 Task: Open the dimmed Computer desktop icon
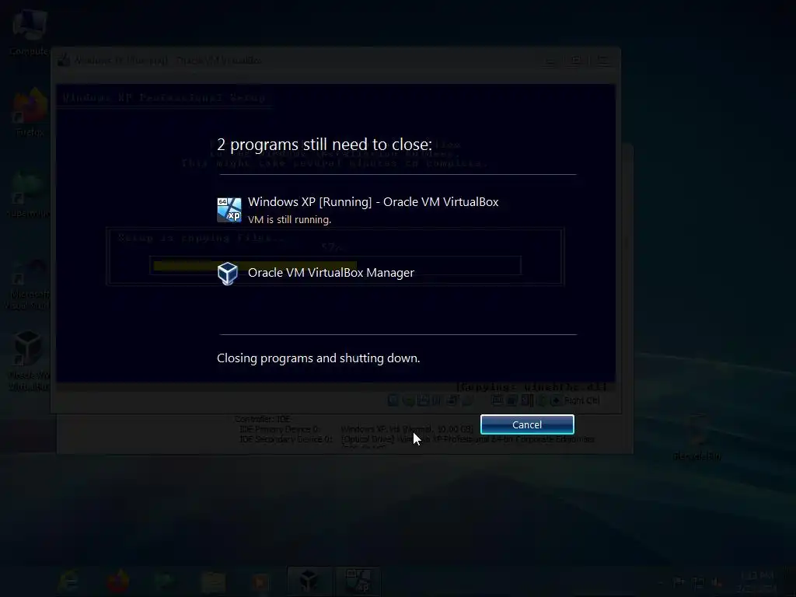[x=30, y=32]
